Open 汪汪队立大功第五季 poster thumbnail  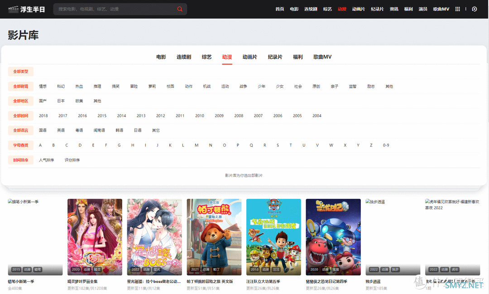[273, 237]
